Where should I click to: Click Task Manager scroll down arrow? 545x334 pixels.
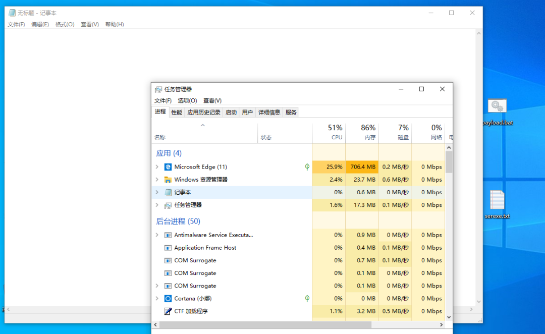coord(449,317)
